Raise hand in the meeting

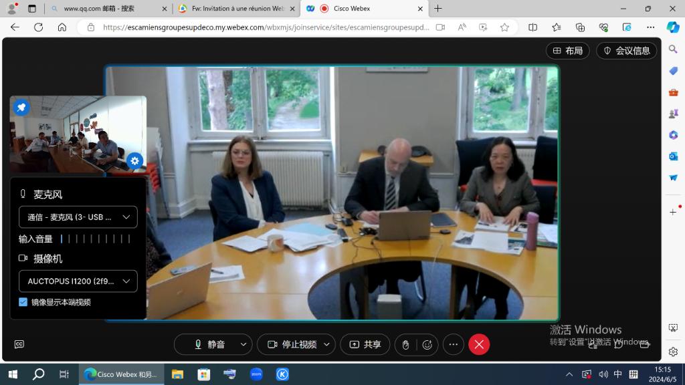405,344
